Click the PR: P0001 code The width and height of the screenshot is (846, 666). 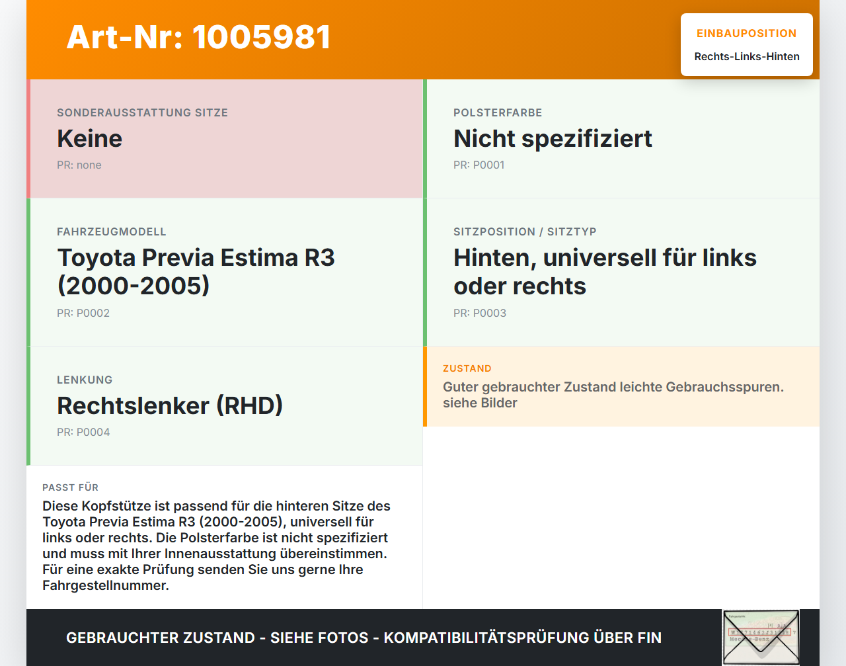point(479,165)
